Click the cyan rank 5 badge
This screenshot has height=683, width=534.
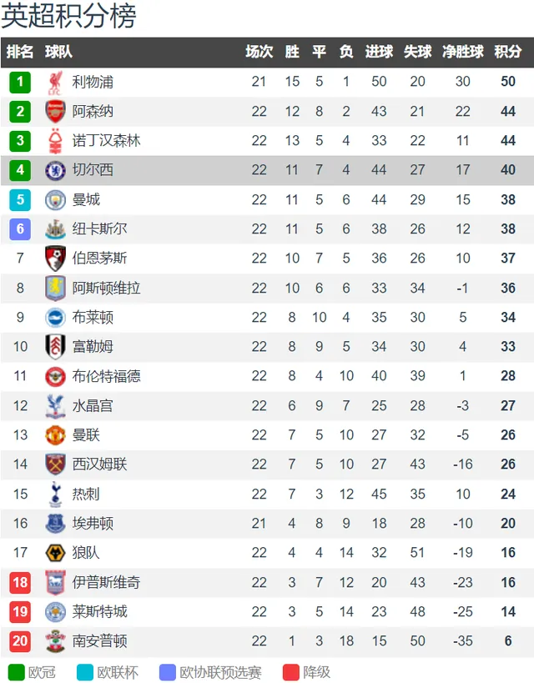[x=20, y=200]
